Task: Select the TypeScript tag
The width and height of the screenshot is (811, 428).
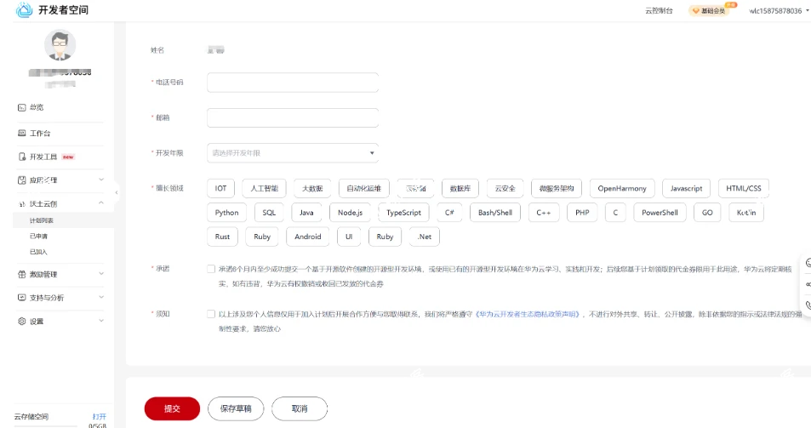Action: click(x=404, y=213)
